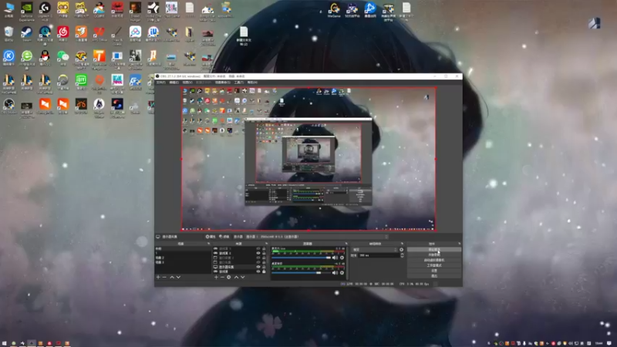Select the WeGame desktop icon
The image size is (617, 347).
[334, 8]
